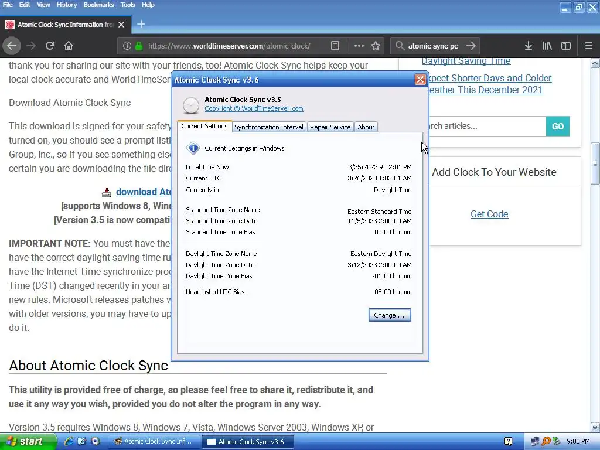This screenshot has width=600, height=450.
Task: Open the About tab in dialog
Action: pos(366,127)
